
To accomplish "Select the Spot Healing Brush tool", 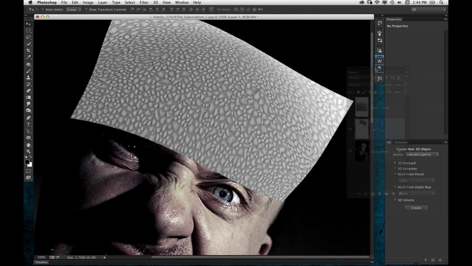I will pyautogui.click(x=28, y=64).
